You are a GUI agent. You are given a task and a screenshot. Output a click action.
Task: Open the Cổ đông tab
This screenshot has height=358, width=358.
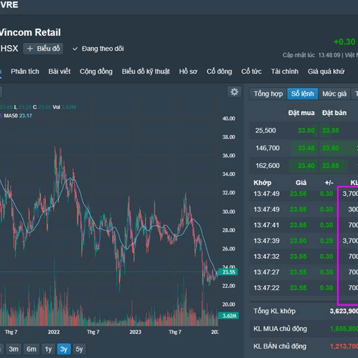pyautogui.click(x=219, y=72)
